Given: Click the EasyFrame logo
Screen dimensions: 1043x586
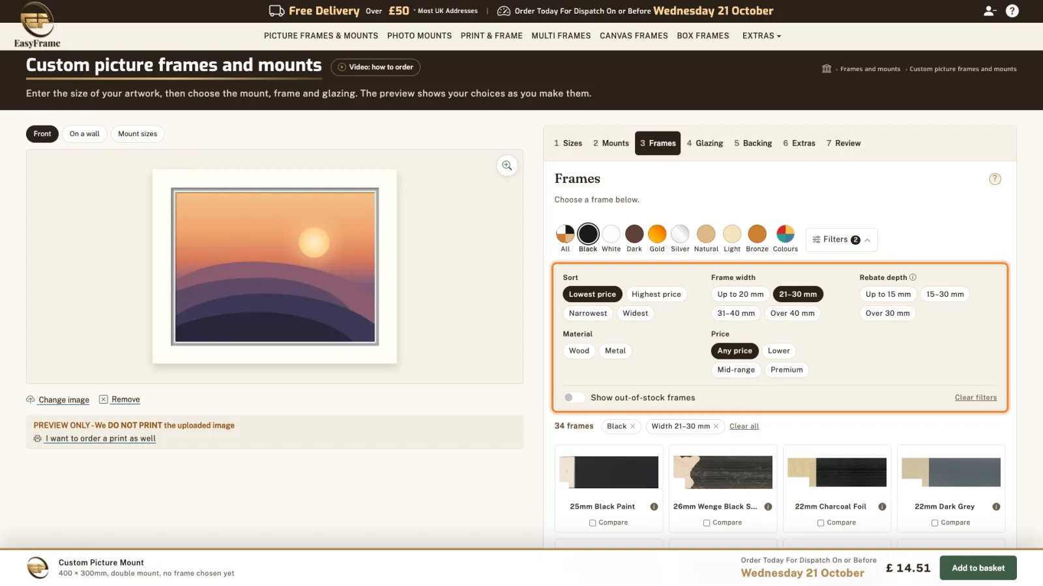Looking at the screenshot, I should [x=37, y=25].
